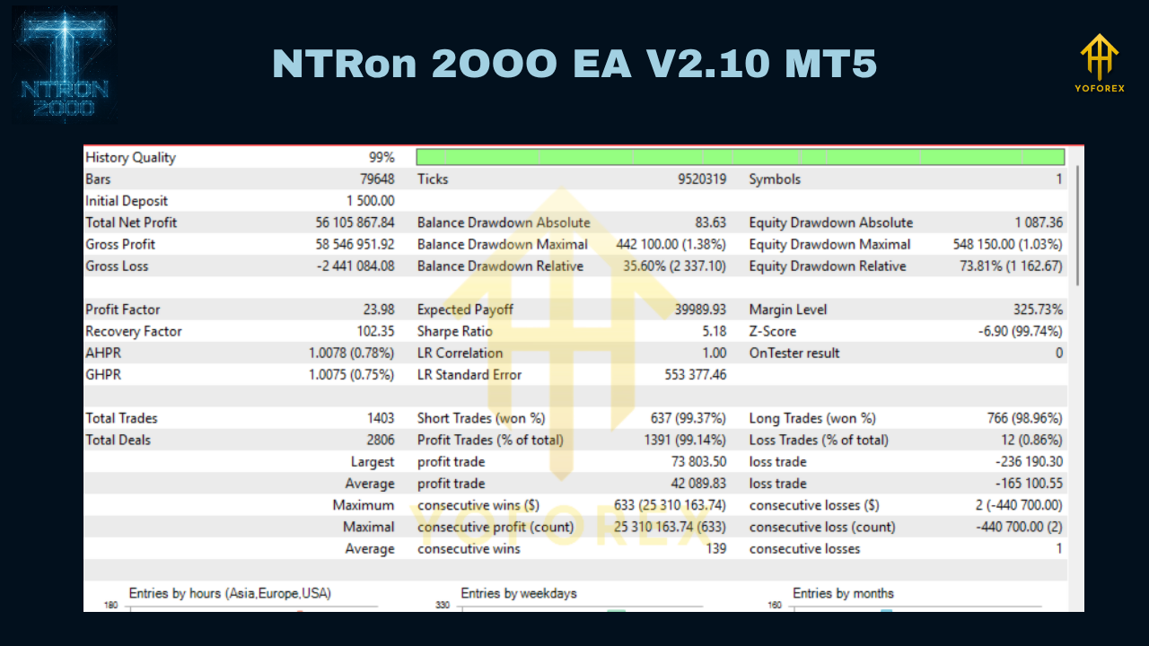Click the NTRON 2000 logo
1149x646 pixels.
click(64, 65)
